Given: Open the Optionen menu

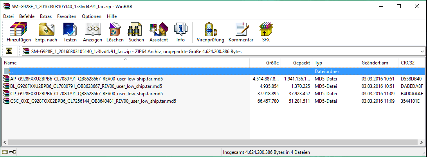Looking at the screenshot, I should click(92, 16).
